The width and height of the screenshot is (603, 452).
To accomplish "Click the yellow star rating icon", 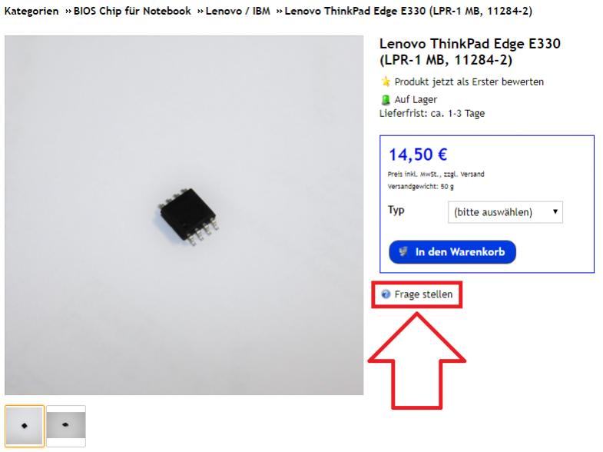I will (x=386, y=81).
